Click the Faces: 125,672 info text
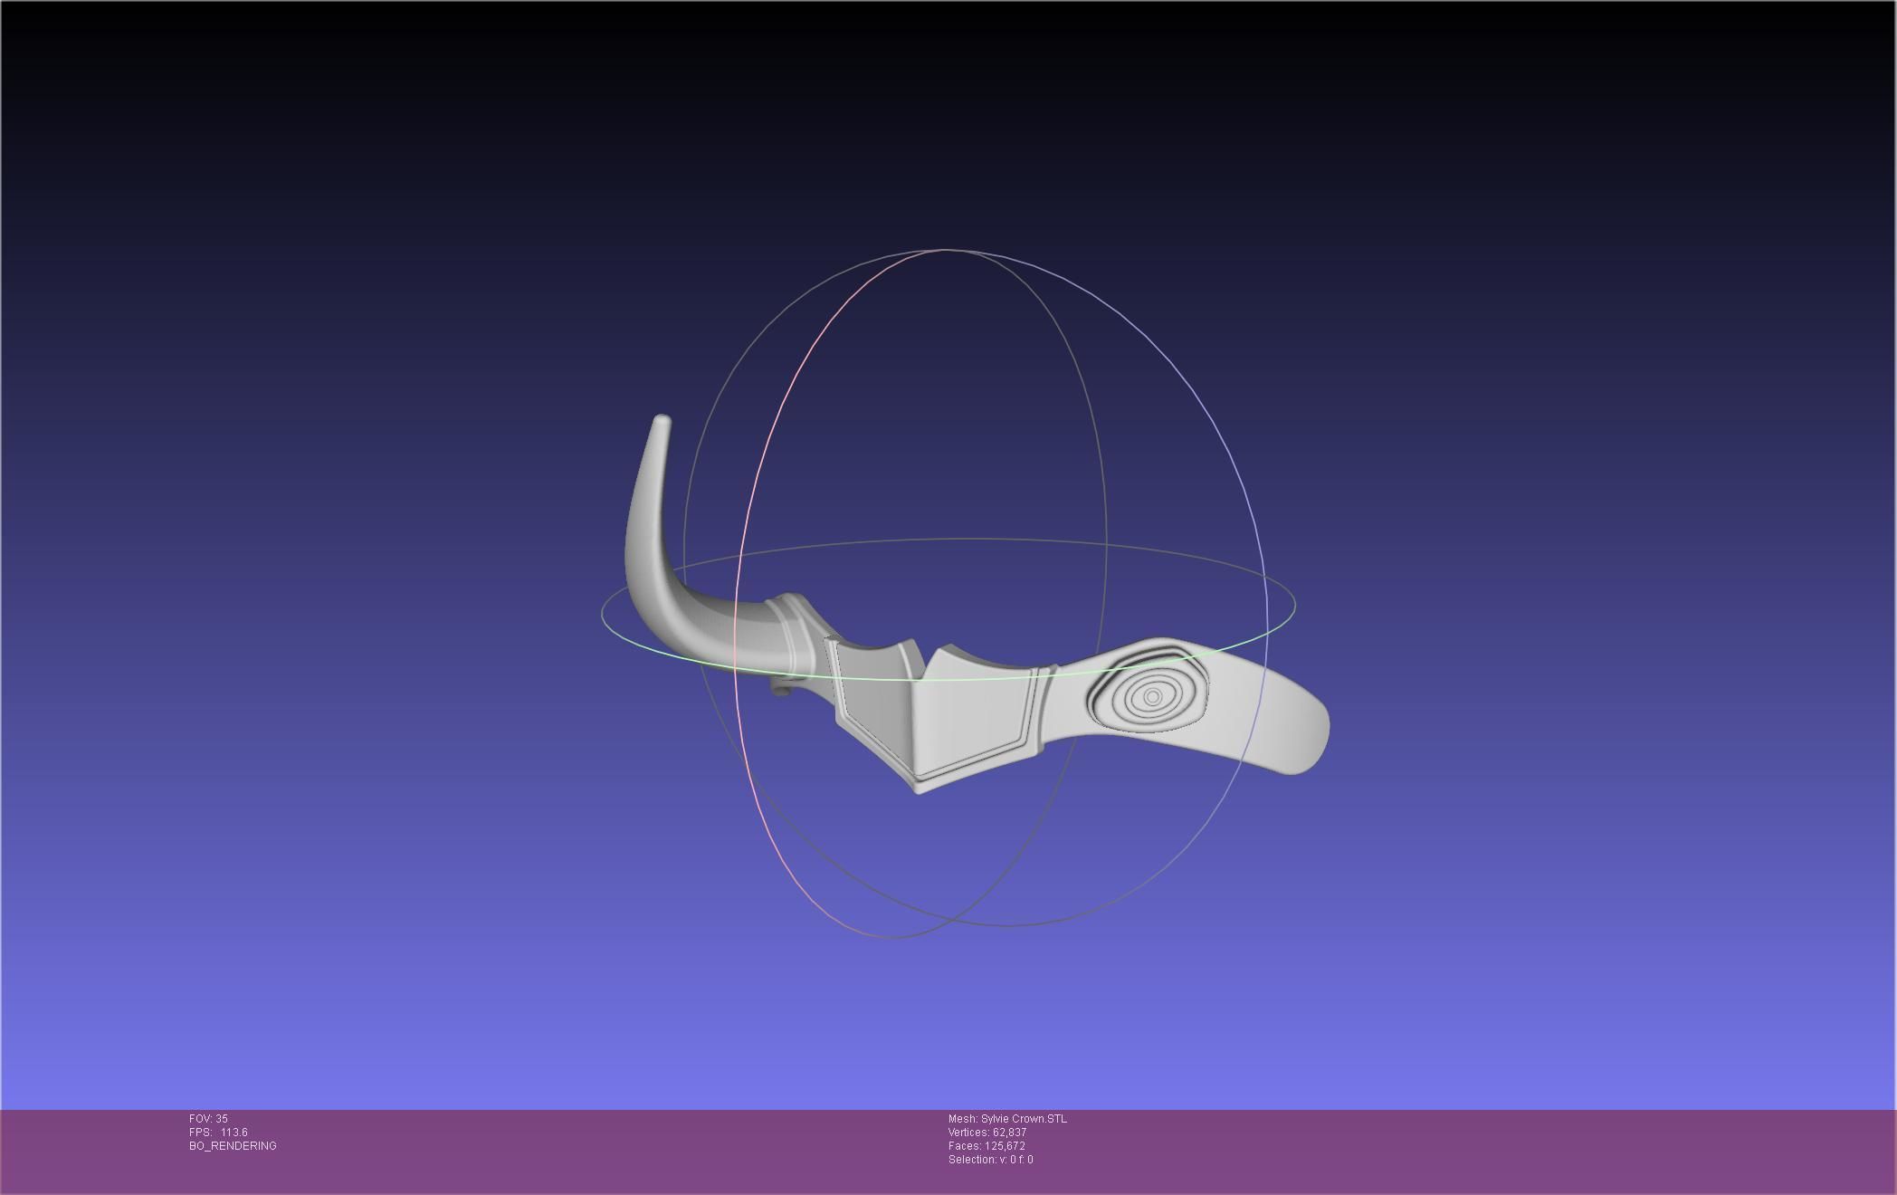The image size is (1897, 1195). (987, 1146)
